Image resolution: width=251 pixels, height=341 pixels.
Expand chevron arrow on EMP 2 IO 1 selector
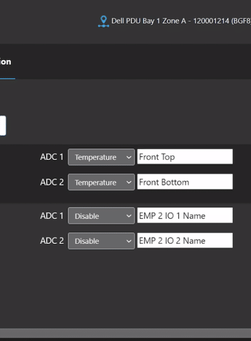pos(129,216)
